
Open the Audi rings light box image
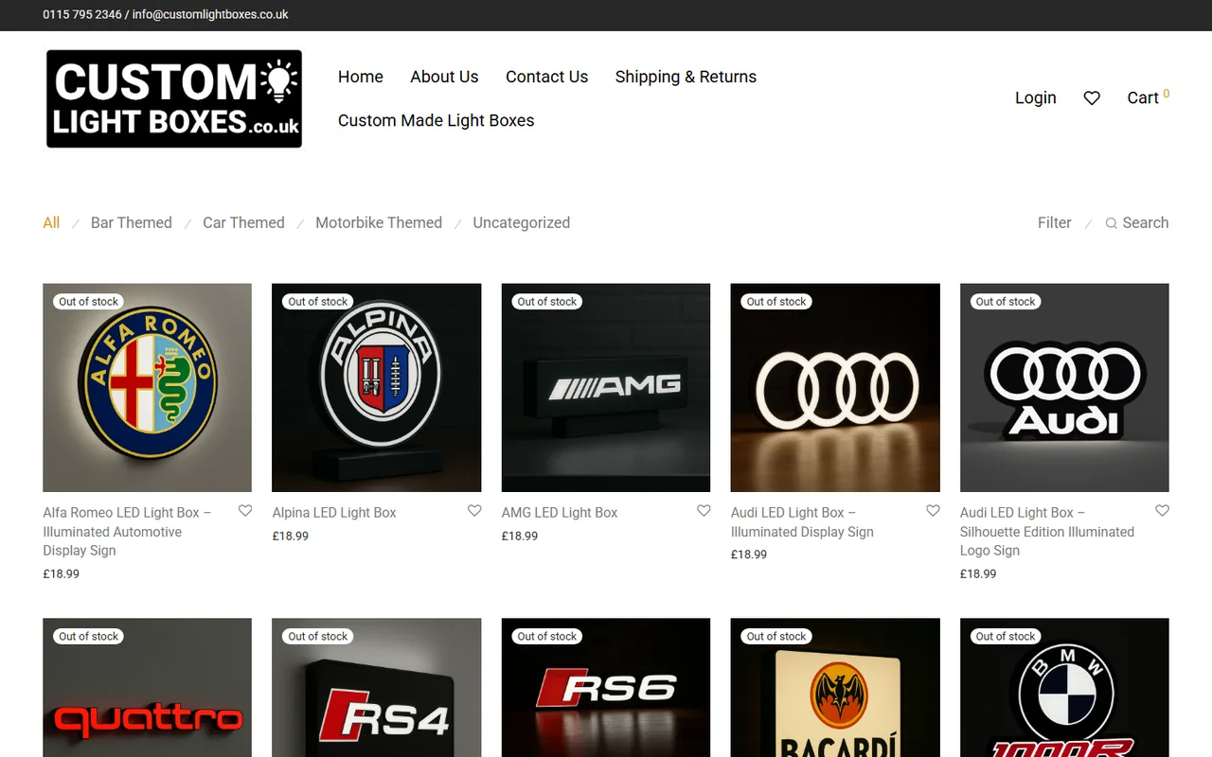835,388
